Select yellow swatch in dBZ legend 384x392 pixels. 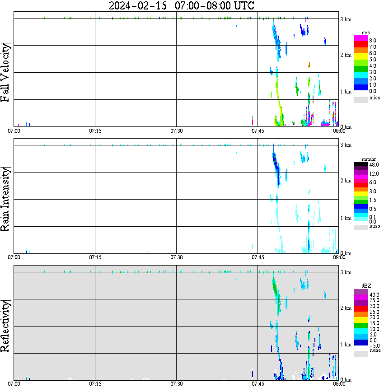point(361,320)
